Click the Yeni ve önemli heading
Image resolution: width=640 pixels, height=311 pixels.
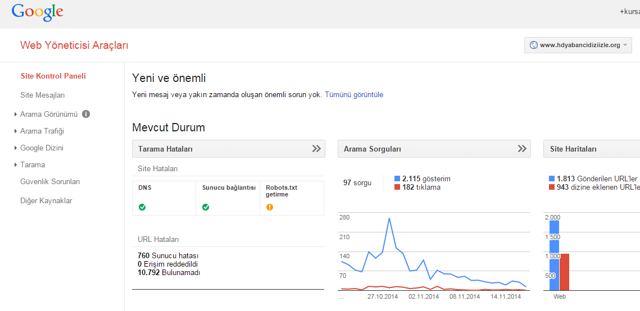coord(169,78)
